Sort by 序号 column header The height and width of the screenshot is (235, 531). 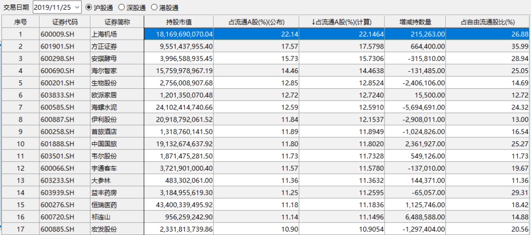[21, 22]
